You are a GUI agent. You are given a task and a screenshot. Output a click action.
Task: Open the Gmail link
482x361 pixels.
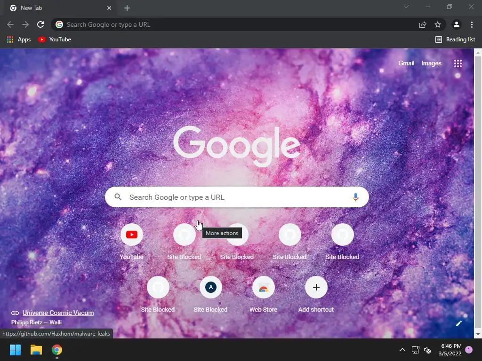point(406,63)
